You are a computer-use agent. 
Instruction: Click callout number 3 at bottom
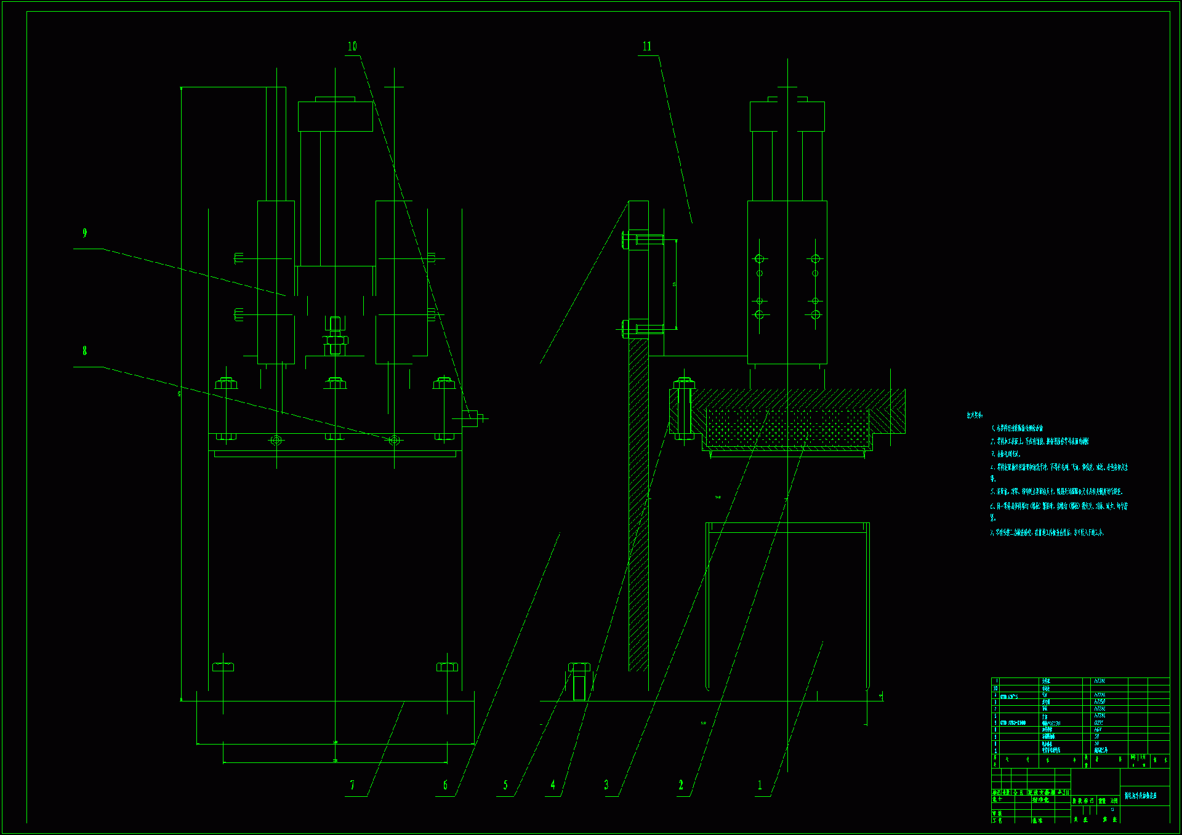coord(606,785)
